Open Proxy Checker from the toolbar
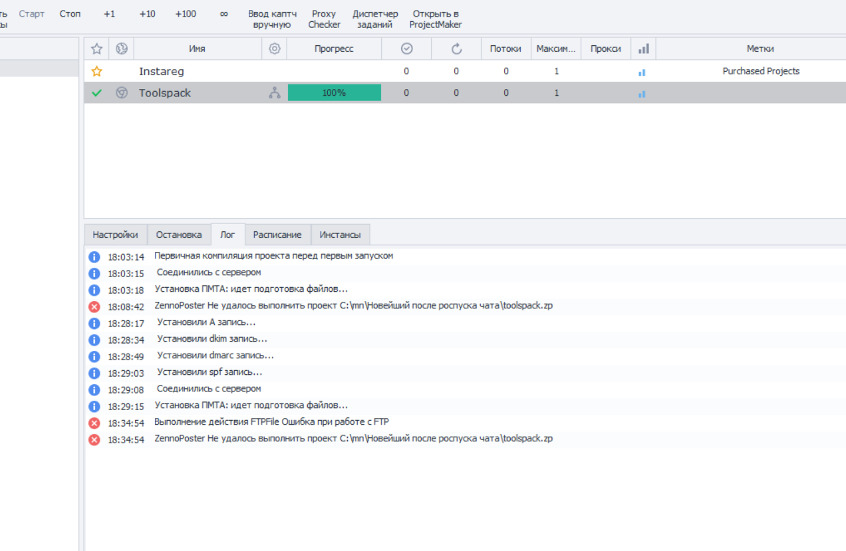Screen dimensions: 846x551 click(324, 19)
